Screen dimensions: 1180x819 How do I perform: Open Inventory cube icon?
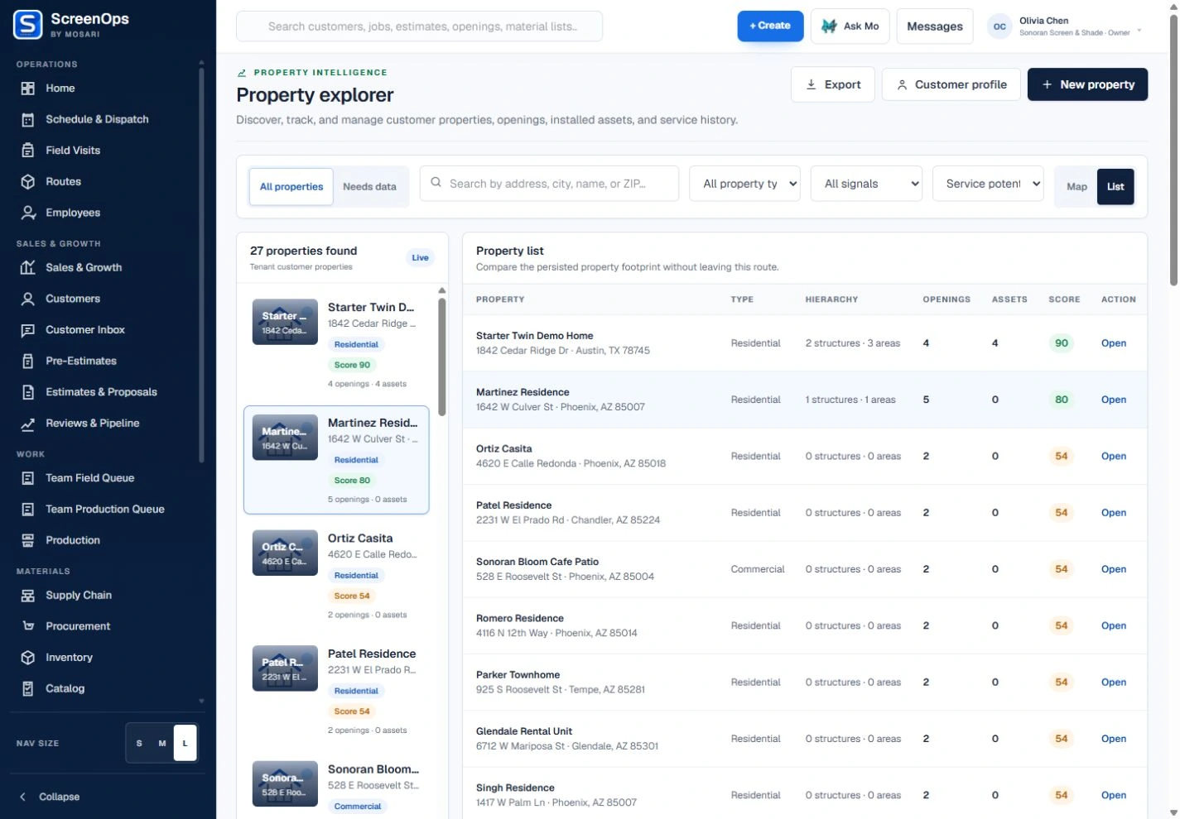[27, 658]
